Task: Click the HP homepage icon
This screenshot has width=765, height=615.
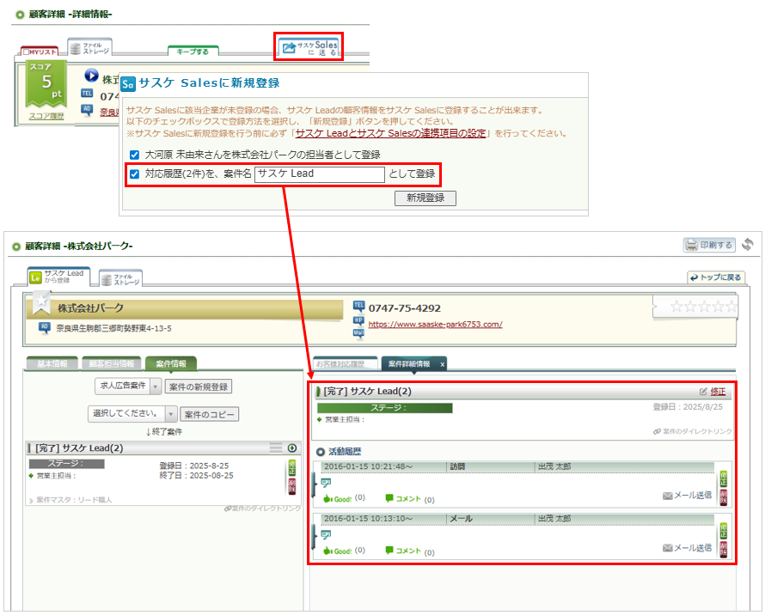Action: click(x=359, y=321)
